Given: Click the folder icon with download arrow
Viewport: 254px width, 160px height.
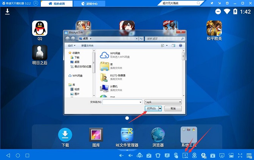Looking at the screenshot, I should click(213, 155).
